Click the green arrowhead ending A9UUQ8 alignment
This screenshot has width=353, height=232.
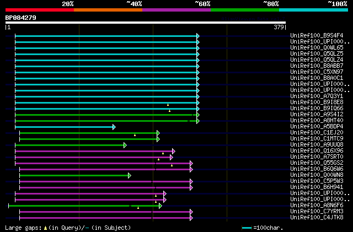point(125,145)
